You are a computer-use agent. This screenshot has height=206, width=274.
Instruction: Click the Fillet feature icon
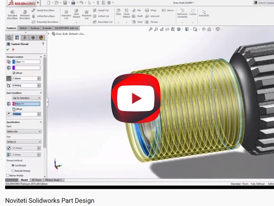coord(118,12)
